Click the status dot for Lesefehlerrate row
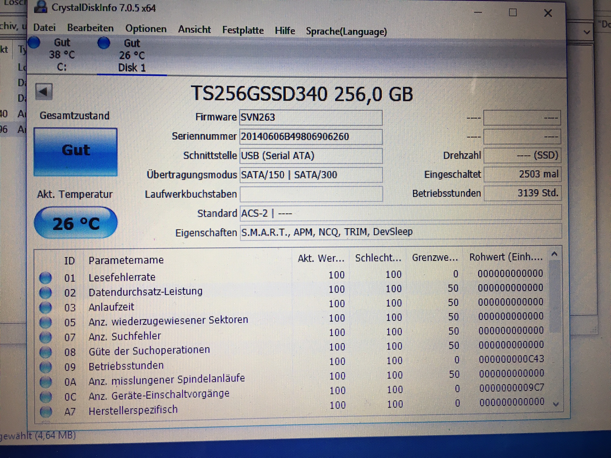This screenshot has height=458, width=611. pyautogui.click(x=45, y=278)
